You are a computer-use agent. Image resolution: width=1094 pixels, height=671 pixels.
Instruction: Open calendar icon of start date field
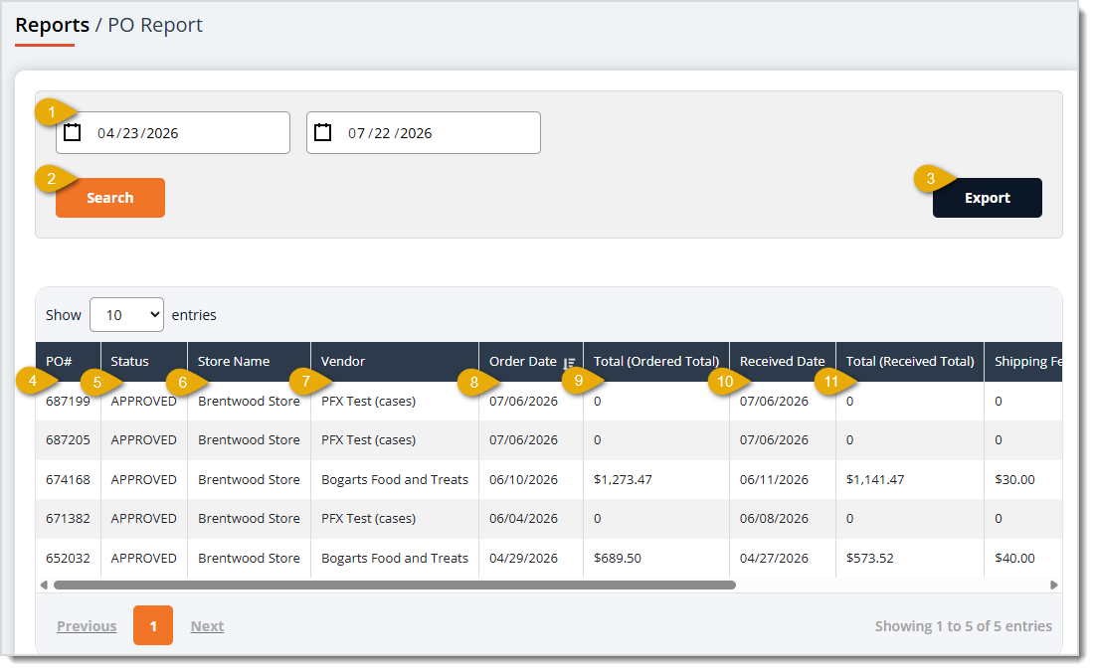coord(73,132)
